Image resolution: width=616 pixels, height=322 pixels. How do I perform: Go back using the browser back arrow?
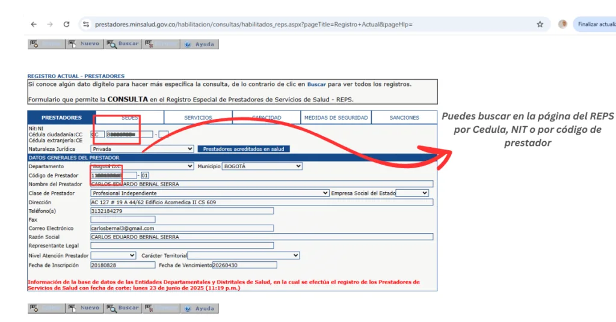(34, 25)
